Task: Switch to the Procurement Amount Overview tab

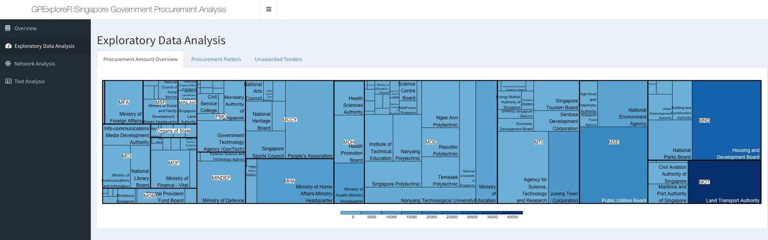Action: pos(140,59)
